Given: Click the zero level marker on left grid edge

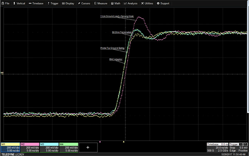Looking at the screenshot, I should point(2,73).
